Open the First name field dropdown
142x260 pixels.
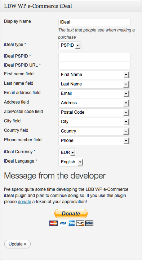[x=94, y=75]
